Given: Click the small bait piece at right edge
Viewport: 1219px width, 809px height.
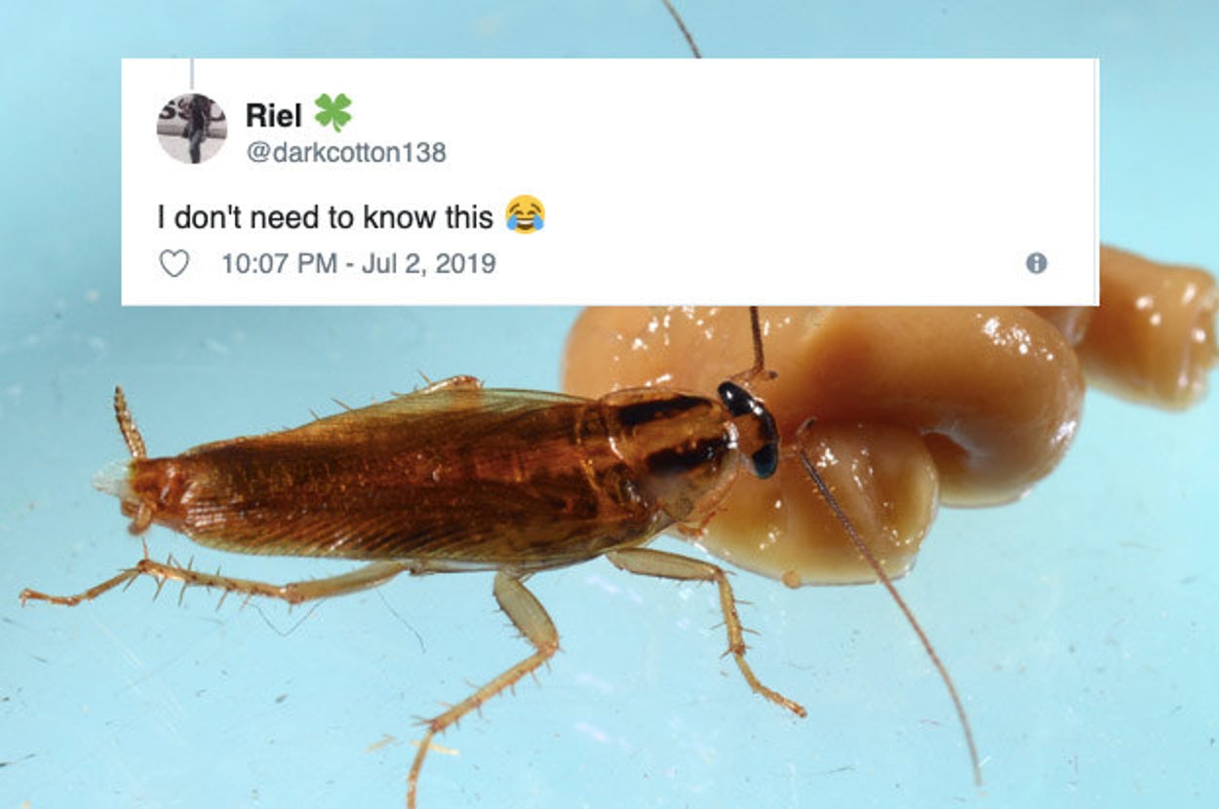Looking at the screenshot, I should (x=1160, y=322).
